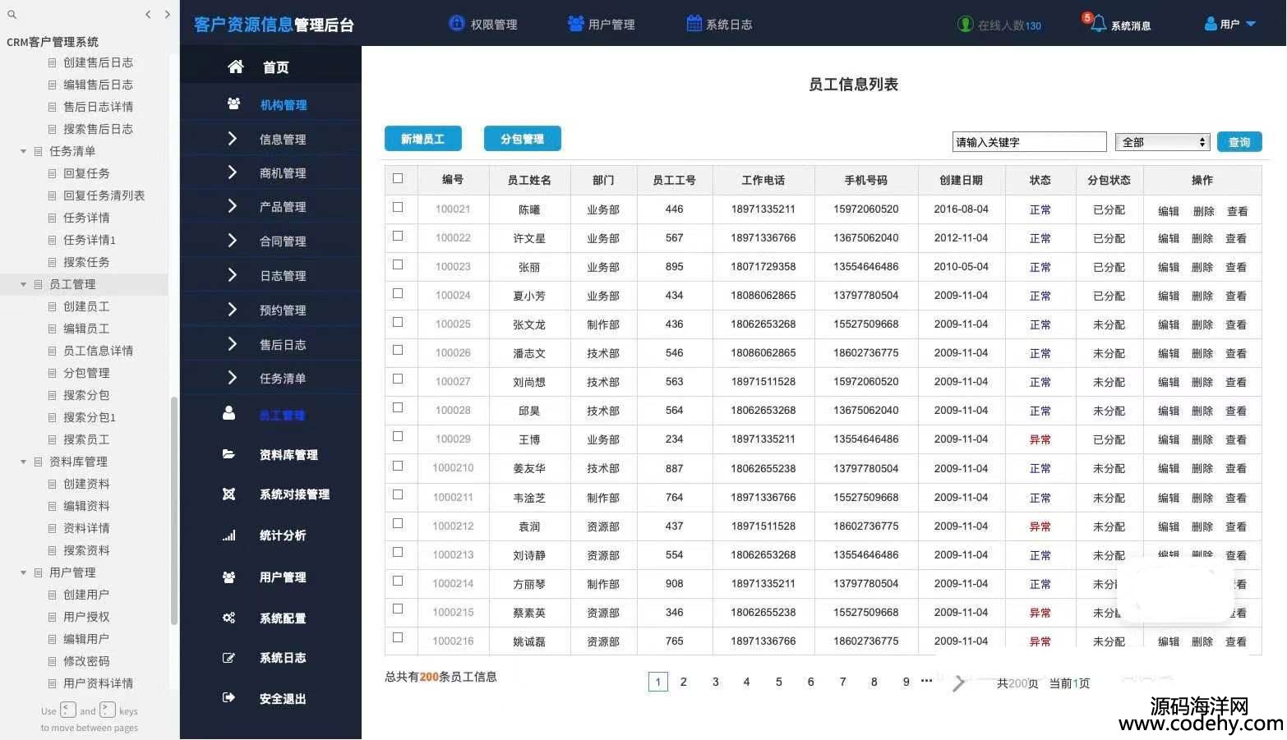Click the 安全退出 logout icon
This screenshot has width=1287, height=740.
coord(228,698)
